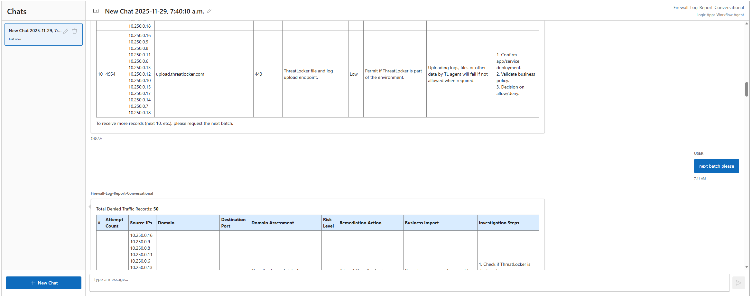Click the upload.threatlocker.com domain cell

tap(180, 74)
